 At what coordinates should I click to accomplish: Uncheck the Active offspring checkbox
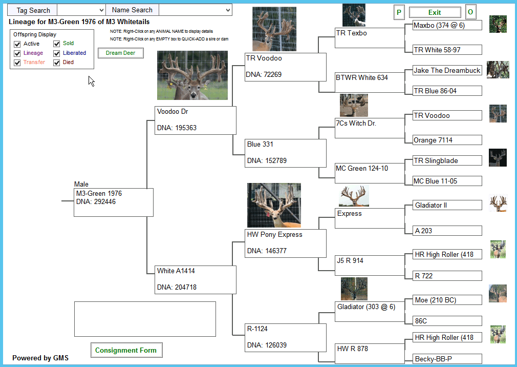click(17, 44)
